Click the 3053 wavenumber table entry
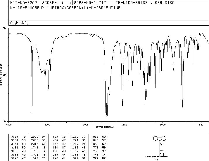The width and height of the screenshot is (209, 161). pyautogui.click(x=15, y=155)
